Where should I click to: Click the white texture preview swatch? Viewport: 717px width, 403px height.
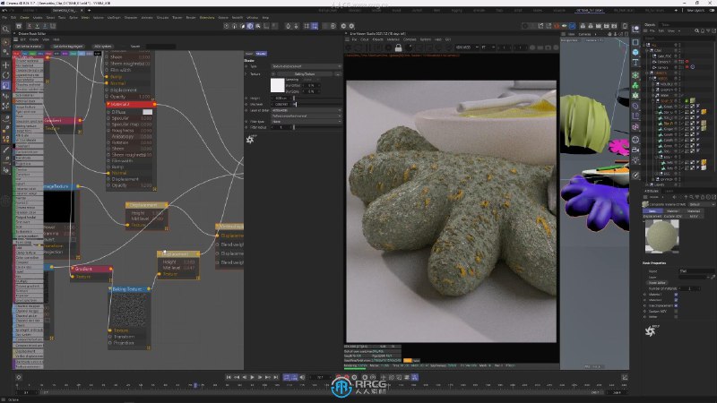[x=277, y=84]
